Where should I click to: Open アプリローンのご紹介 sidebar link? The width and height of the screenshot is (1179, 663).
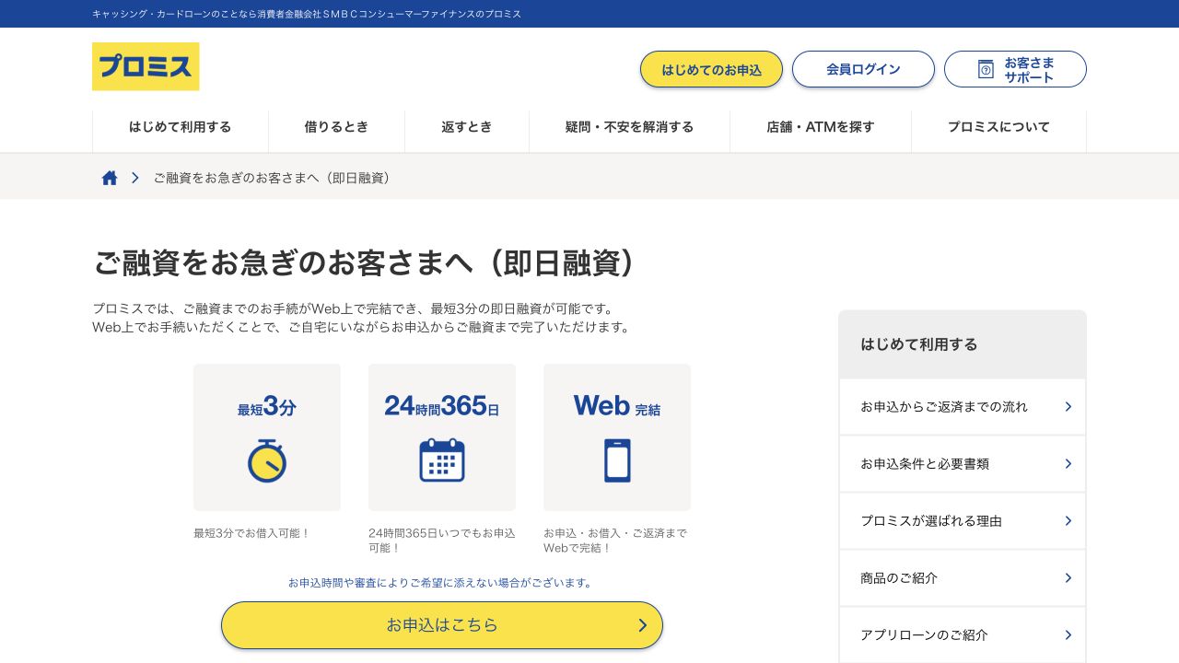click(x=963, y=635)
